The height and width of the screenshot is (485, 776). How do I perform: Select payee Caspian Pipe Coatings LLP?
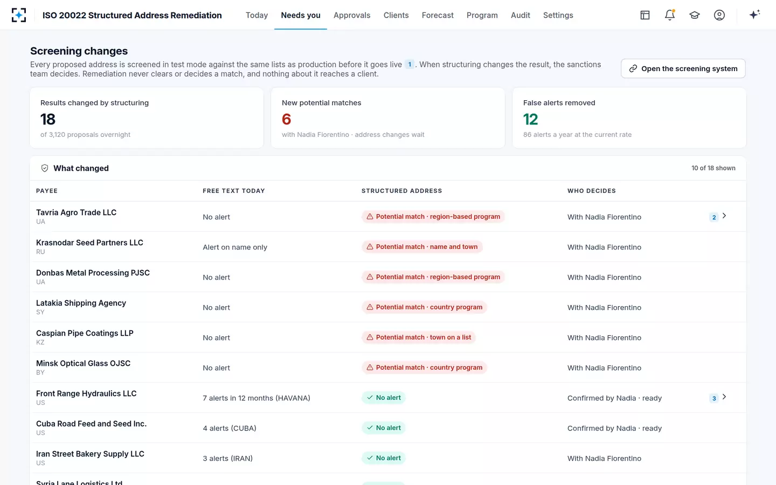pos(85,333)
